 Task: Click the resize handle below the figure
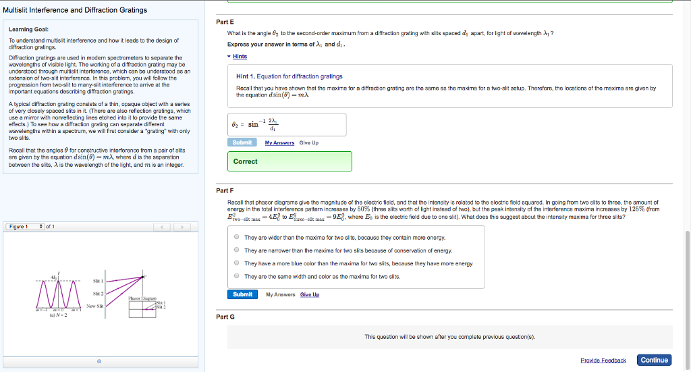99,362
